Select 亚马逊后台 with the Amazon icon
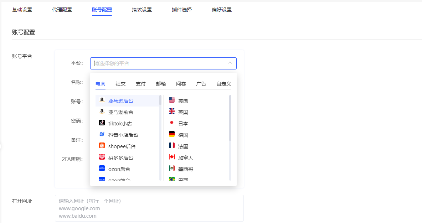This screenshot has height=223, width=422. 121,100
